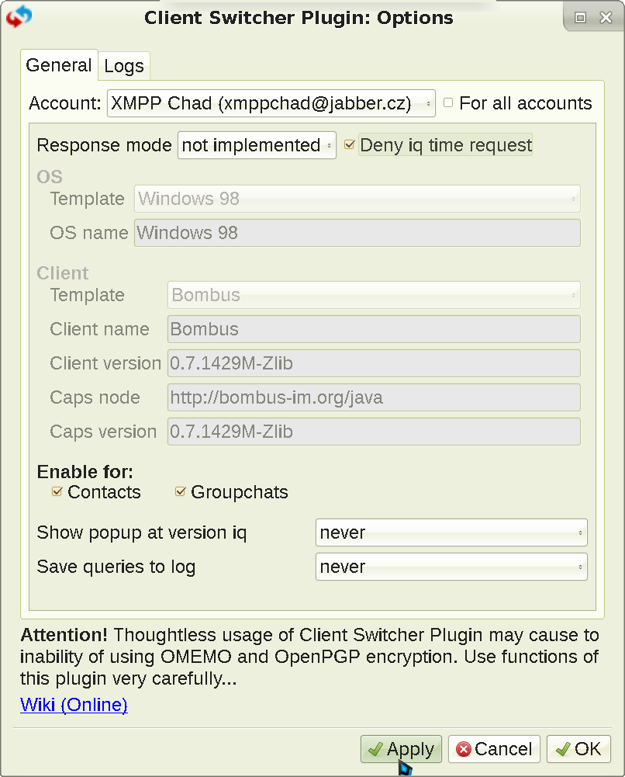Click Cancel to discard changes
625x777 pixels.
pos(494,749)
